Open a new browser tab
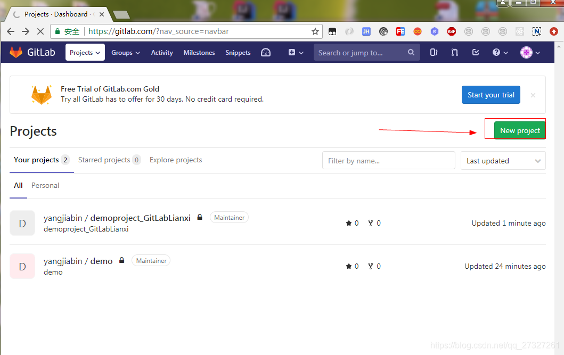564x355 pixels. pyautogui.click(x=121, y=15)
